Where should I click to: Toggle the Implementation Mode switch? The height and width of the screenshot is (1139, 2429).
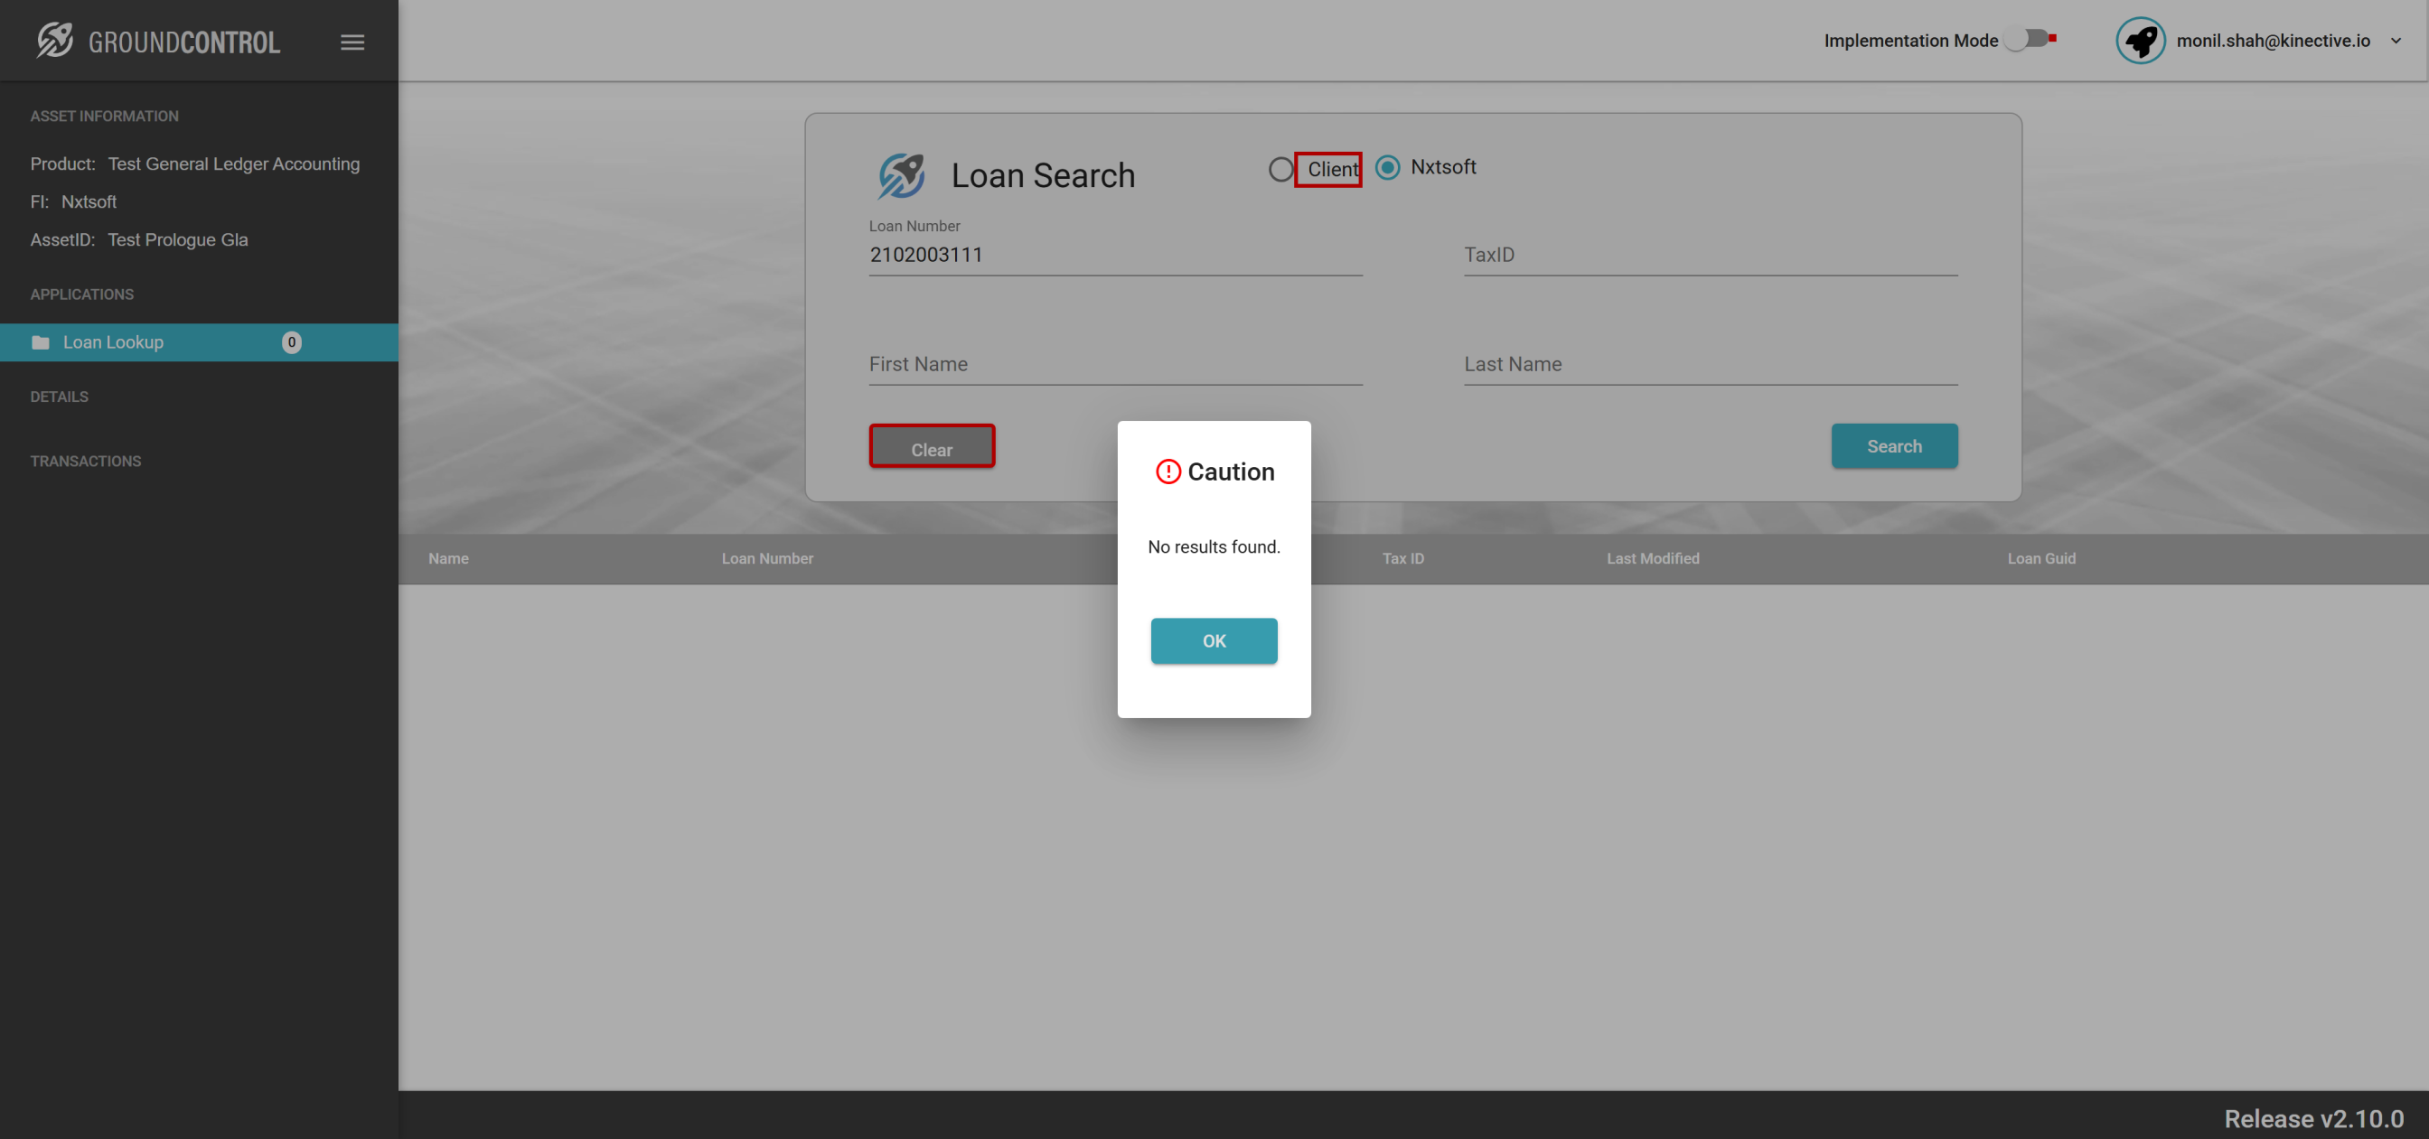[2030, 40]
